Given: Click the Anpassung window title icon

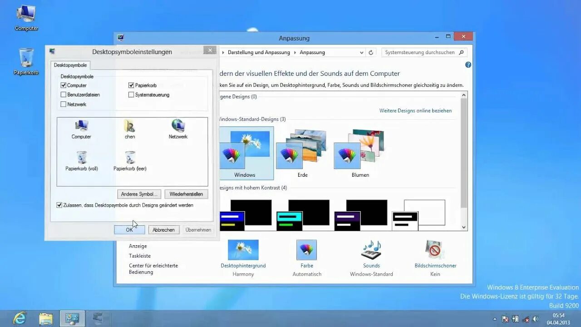Looking at the screenshot, I should tap(121, 38).
